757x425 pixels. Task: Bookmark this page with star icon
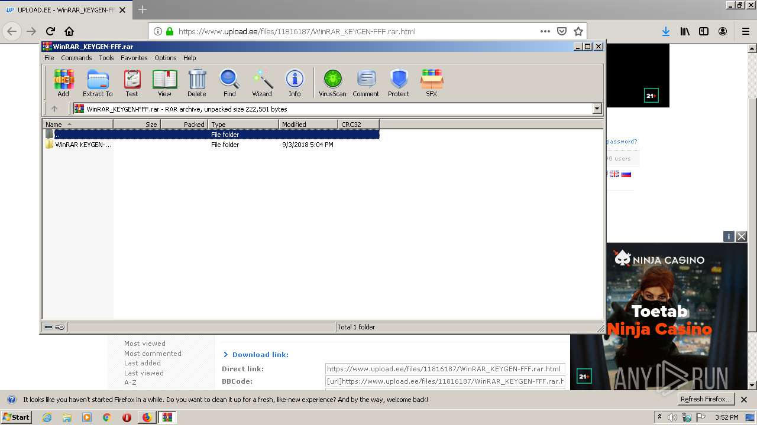coord(578,31)
